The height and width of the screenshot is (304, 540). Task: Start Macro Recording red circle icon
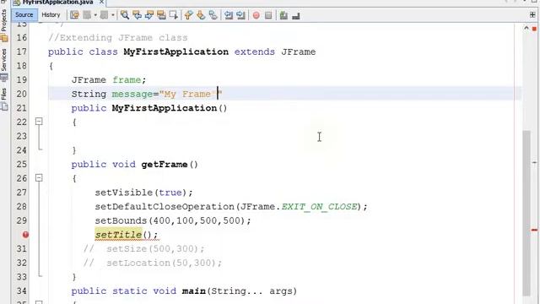point(256,15)
